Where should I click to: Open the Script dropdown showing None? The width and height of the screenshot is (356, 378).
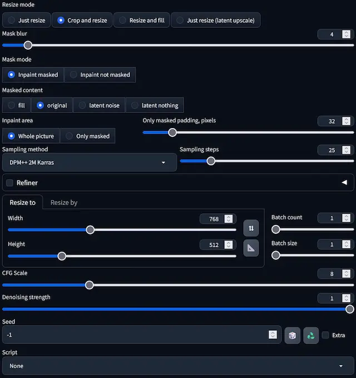coord(177,366)
